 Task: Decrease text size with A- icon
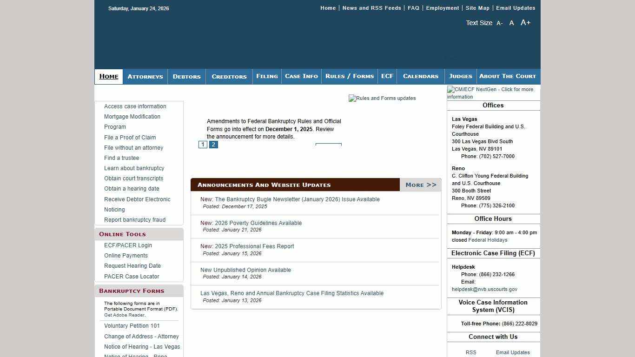tap(499, 23)
